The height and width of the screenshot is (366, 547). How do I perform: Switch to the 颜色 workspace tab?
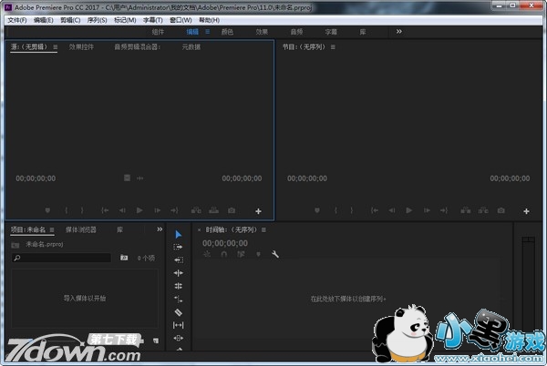226,31
